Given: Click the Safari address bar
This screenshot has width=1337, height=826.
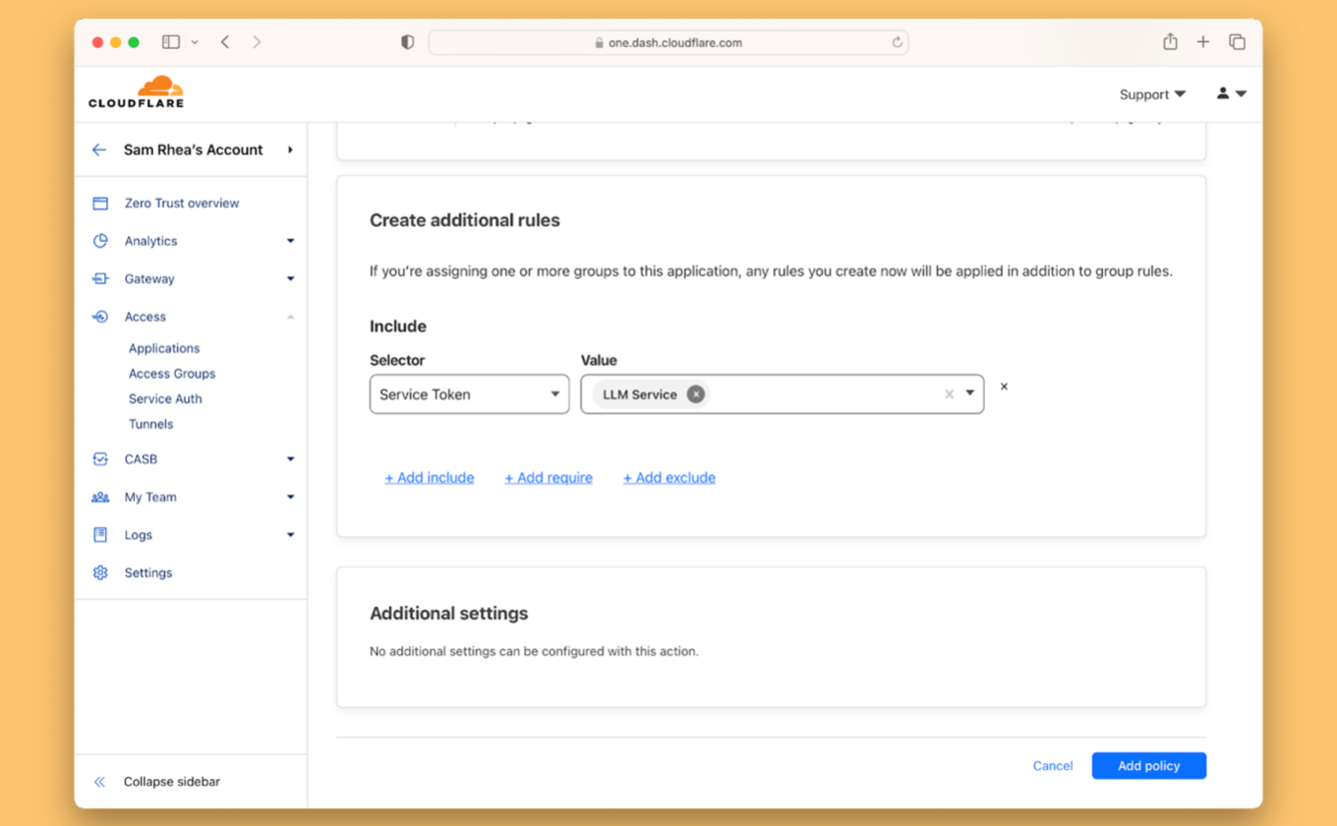Looking at the screenshot, I should (x=668, y=42).
